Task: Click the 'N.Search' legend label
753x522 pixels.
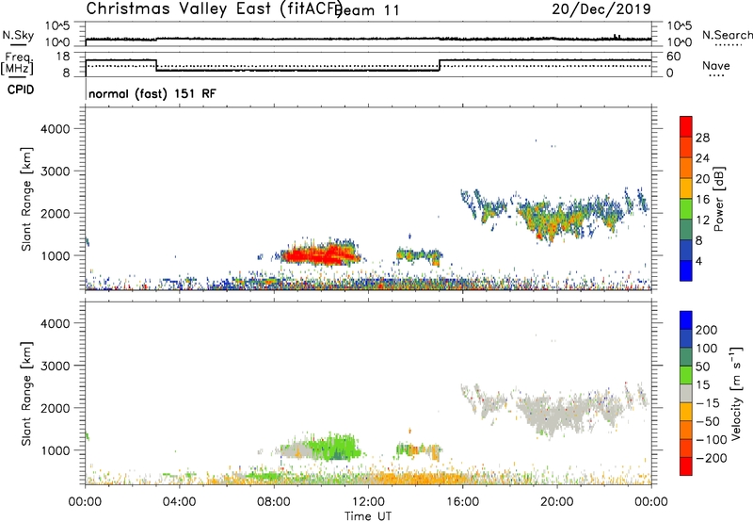Action: tap(727, 35)
